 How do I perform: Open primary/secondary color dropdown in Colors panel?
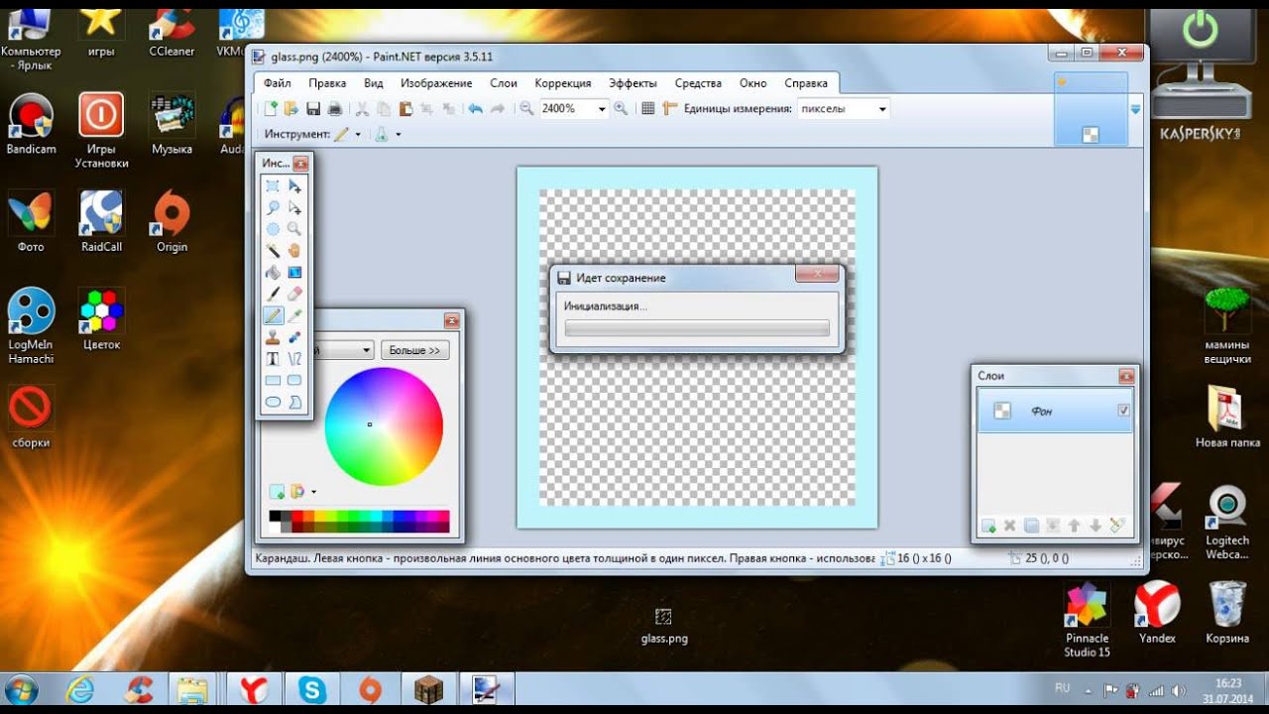pyautogui.click(x=342, y=350)
